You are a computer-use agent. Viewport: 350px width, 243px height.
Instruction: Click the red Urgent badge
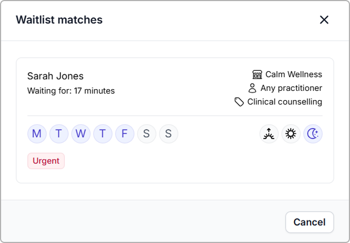pyautogui.click(x=46, y=161)
